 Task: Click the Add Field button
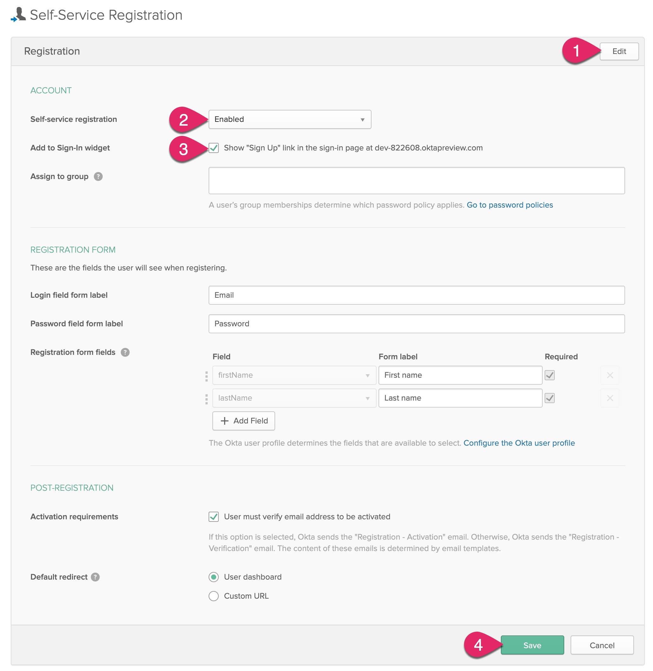tap(243, 421)
